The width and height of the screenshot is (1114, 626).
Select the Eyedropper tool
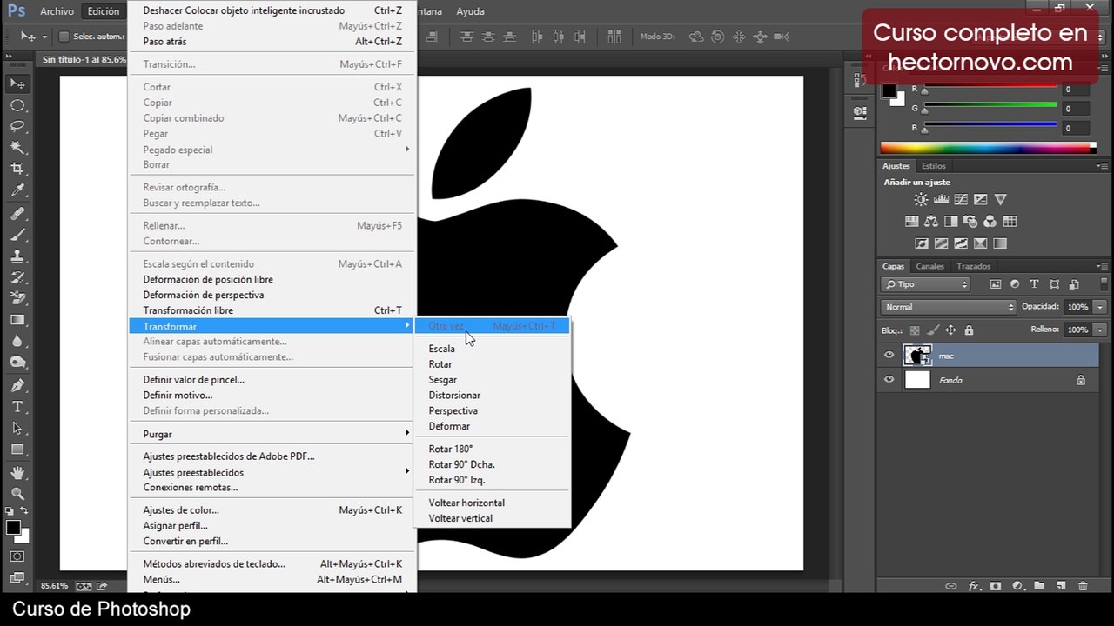tap(17, 190)
